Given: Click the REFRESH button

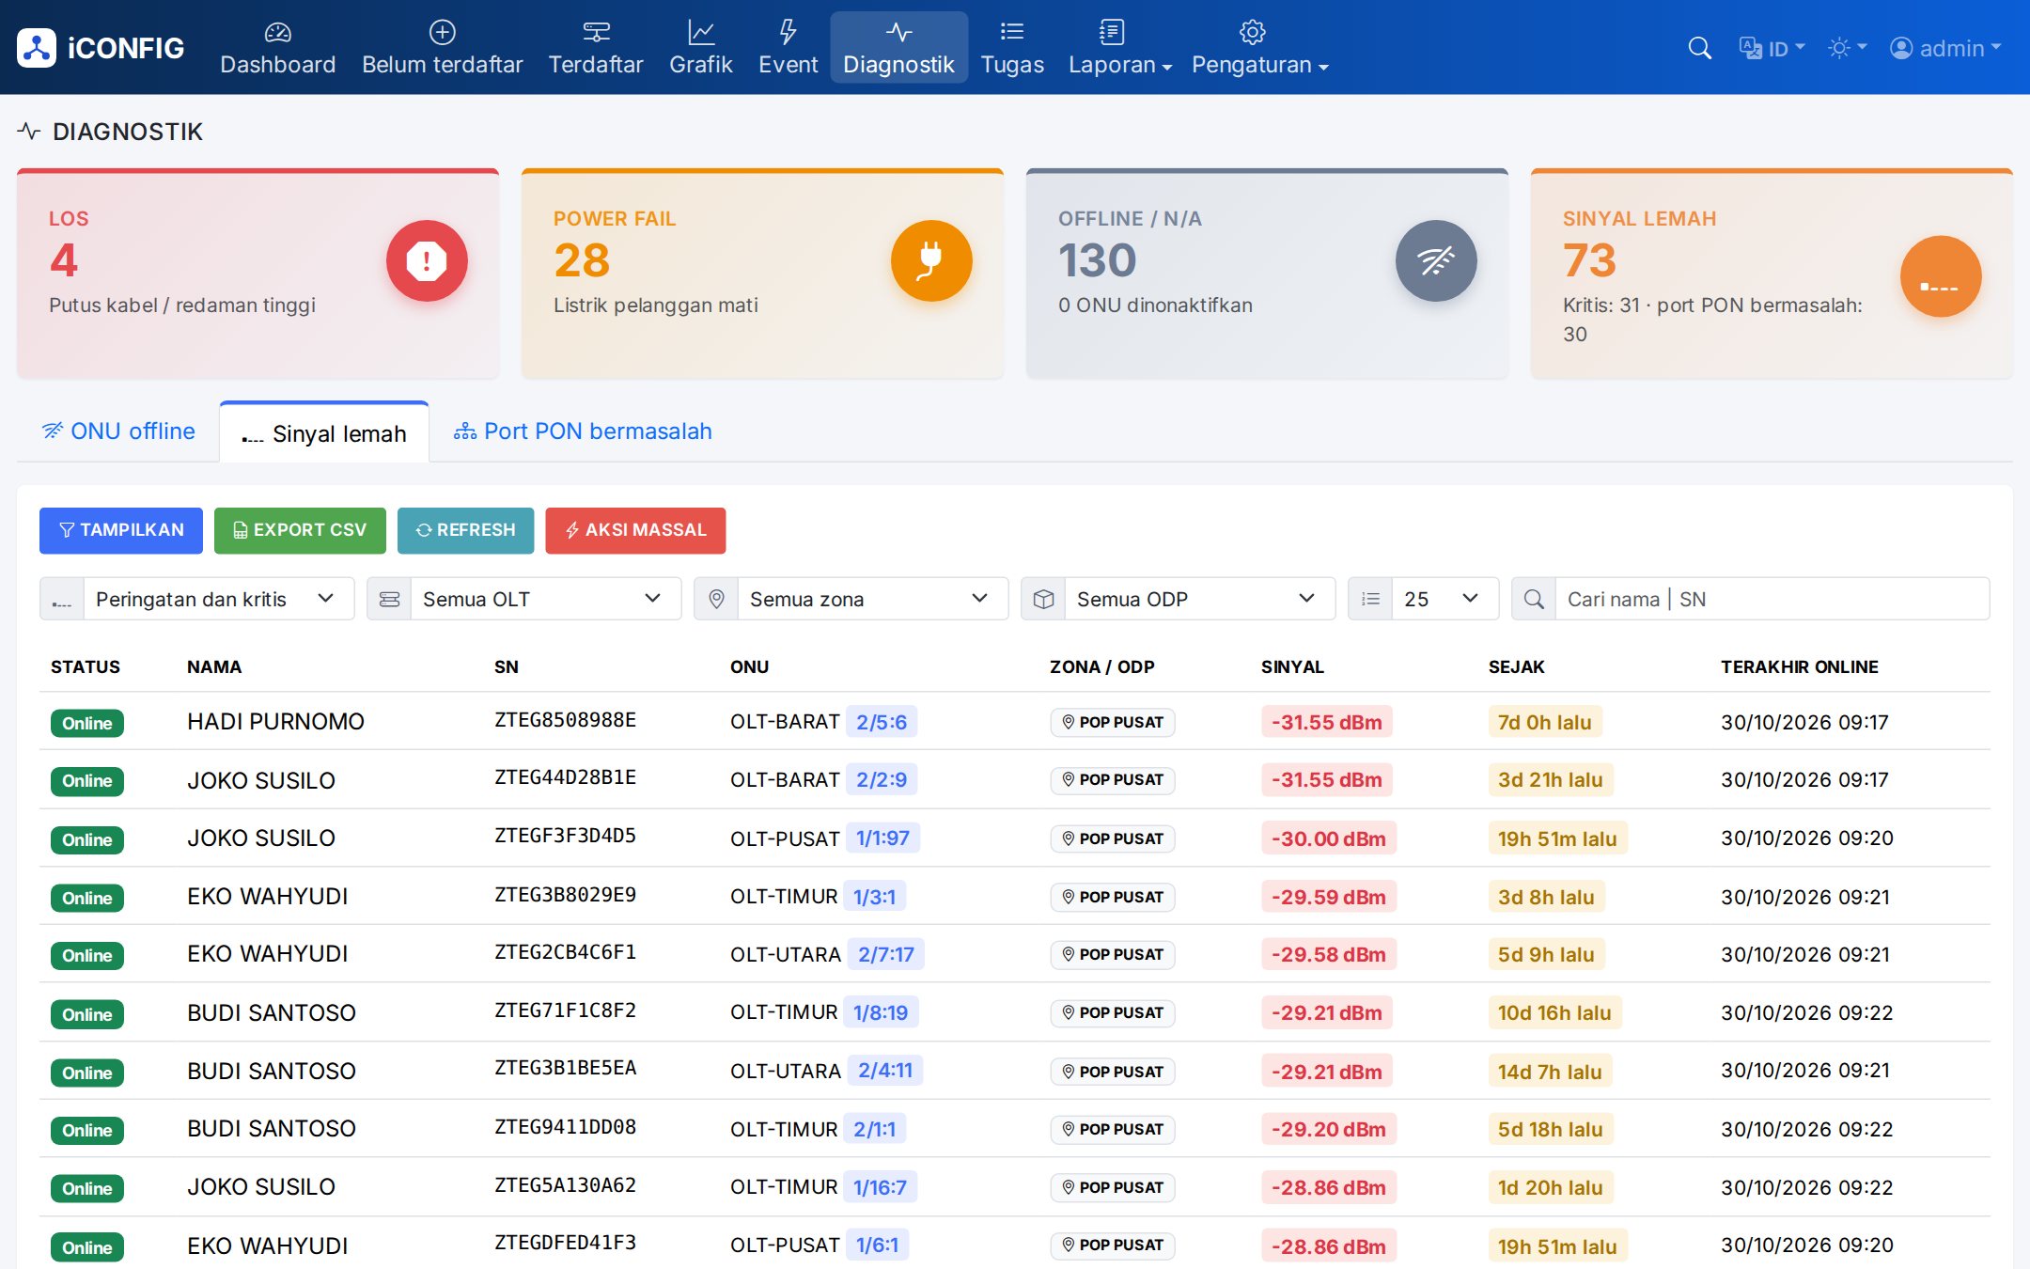Looking at the screenshot, I should coord(465,530).
